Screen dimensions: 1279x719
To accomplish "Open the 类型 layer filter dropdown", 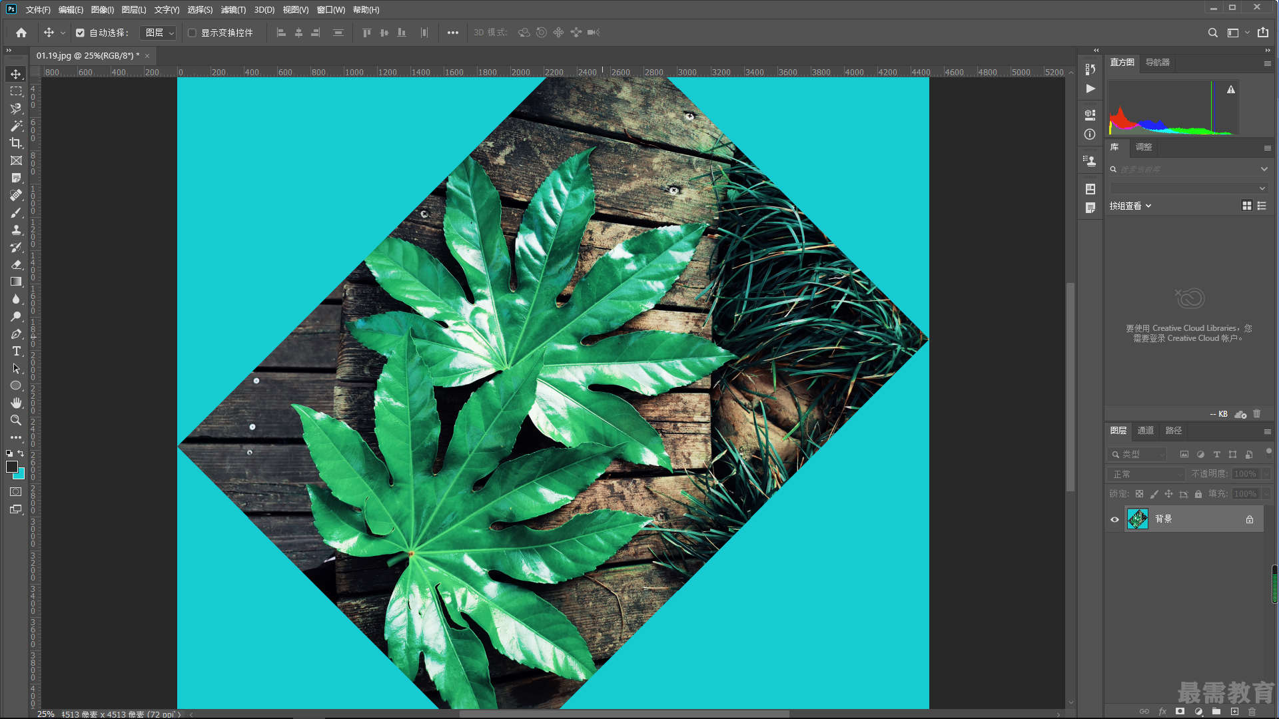I will point(1137,454).
